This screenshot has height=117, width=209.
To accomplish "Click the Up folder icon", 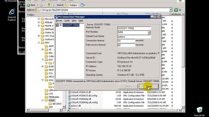I will (49, 5).
